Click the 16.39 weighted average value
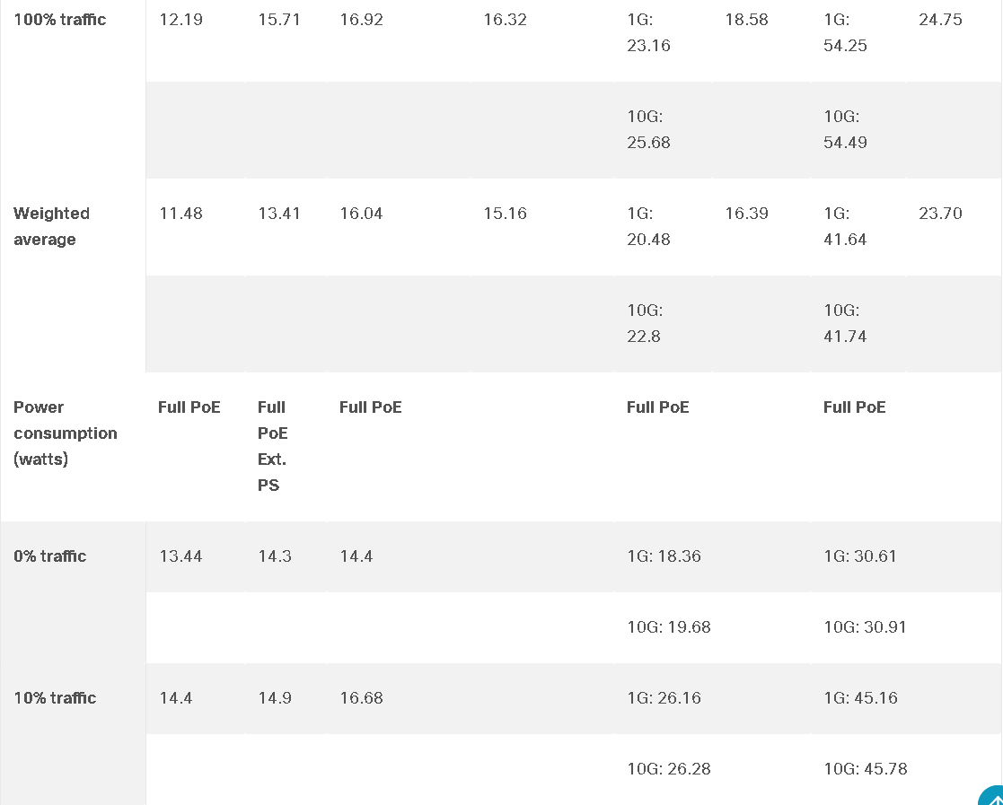The width and height of the screenshot is (1003, 805). point(746,213)
